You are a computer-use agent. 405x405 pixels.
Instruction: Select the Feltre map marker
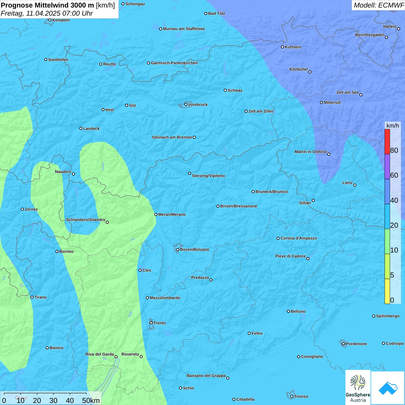249,333
